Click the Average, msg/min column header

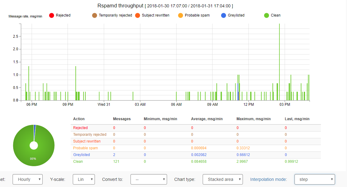(207, 119)
